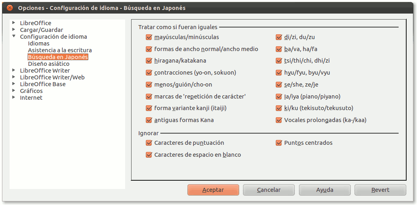Disable Puntos centrados option
Viewport: 417px width, 205px height.
pyautogui.click(x=279, y=143)
